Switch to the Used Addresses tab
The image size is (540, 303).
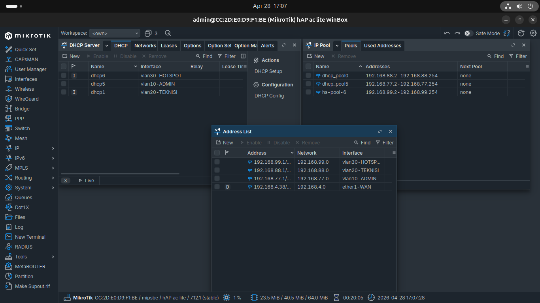[x=383, y=45]
